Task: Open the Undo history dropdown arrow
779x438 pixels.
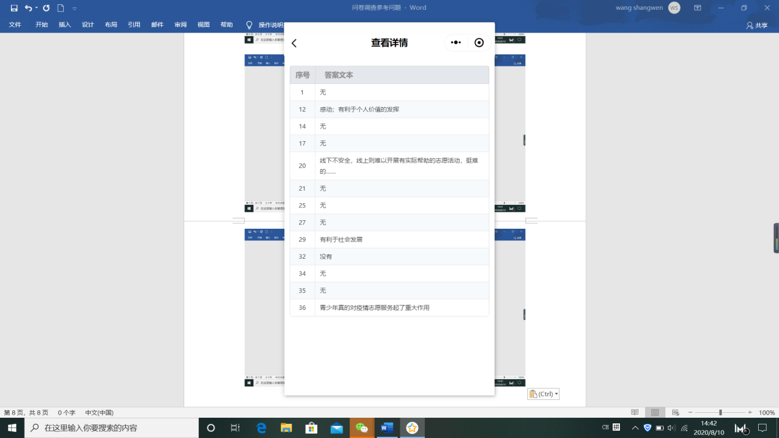Action: click(37, 8)
